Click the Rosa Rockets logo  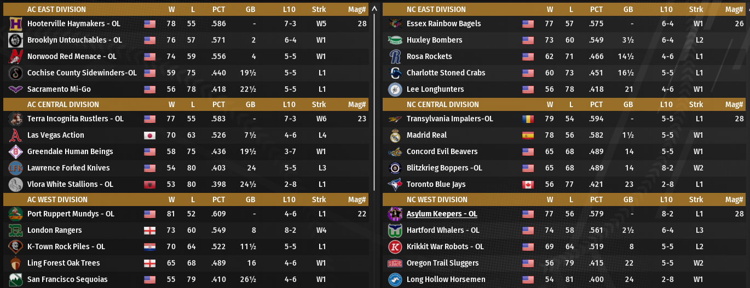click(395, 56)
